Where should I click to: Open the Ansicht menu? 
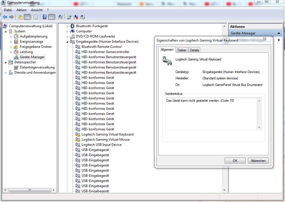[37, 10]
